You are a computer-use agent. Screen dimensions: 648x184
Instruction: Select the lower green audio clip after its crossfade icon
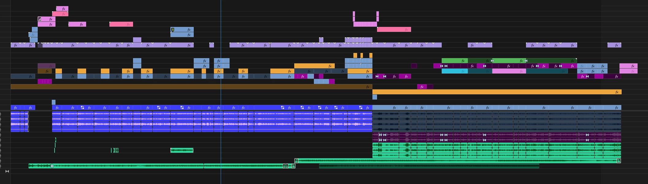[x=128, y=166]
